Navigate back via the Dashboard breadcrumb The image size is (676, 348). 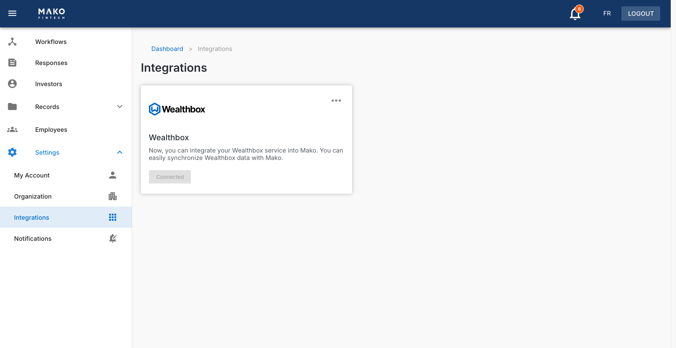pyautogui.click(x=167, y=49)
